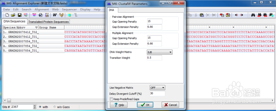
Task: Click the Help button in the dialog
Action: coord(119,105)
